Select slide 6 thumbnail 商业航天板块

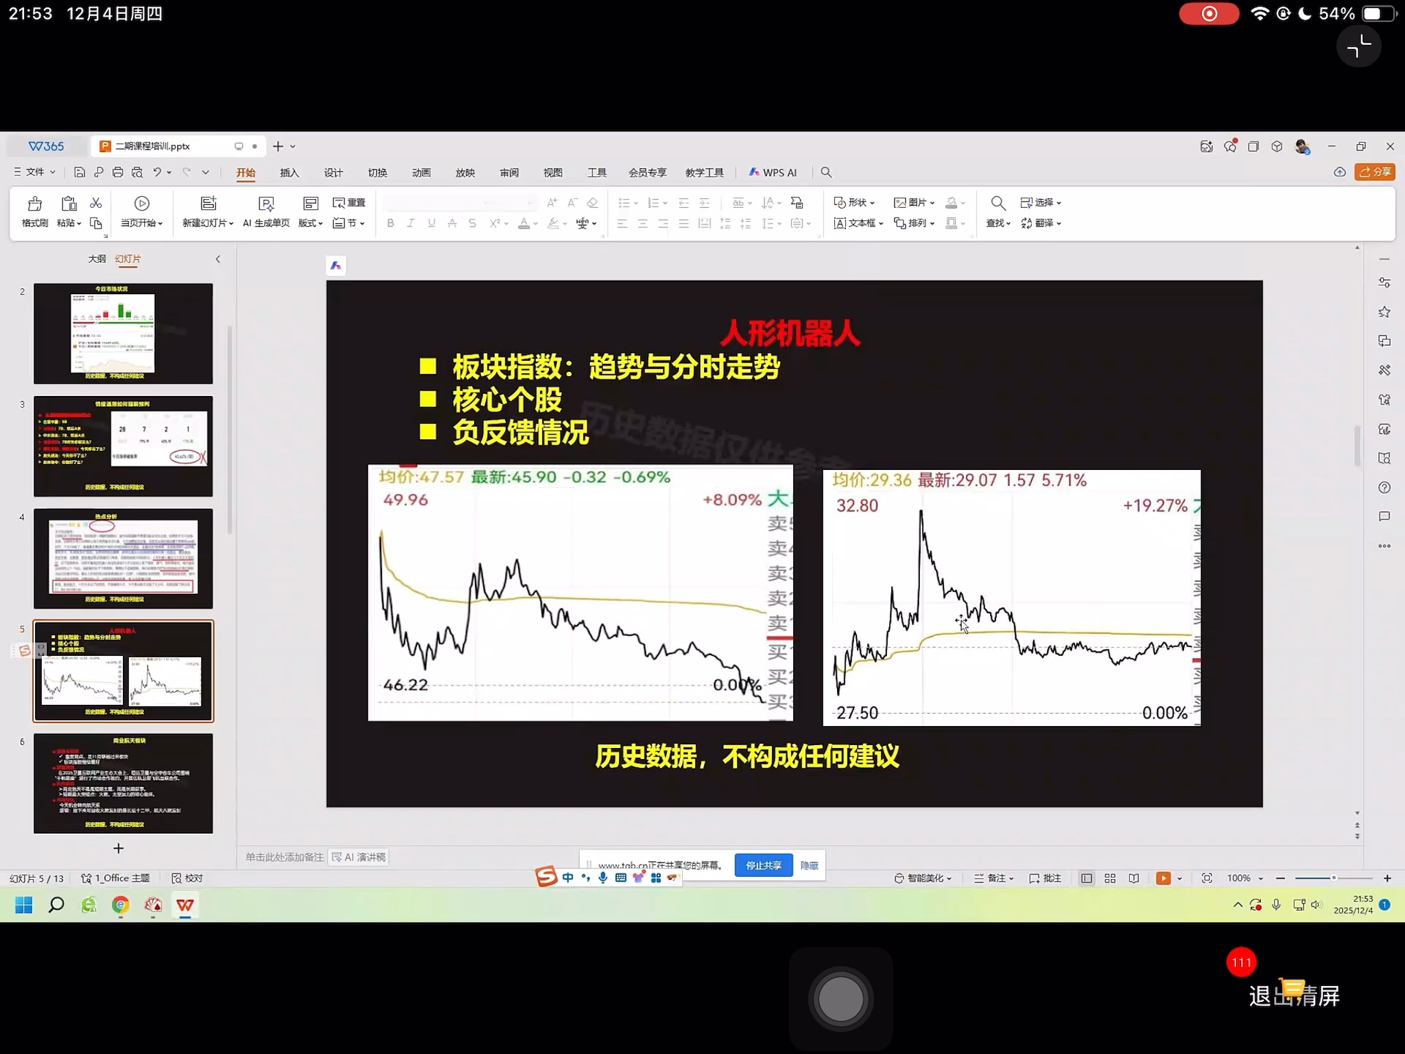pos(123,783)
